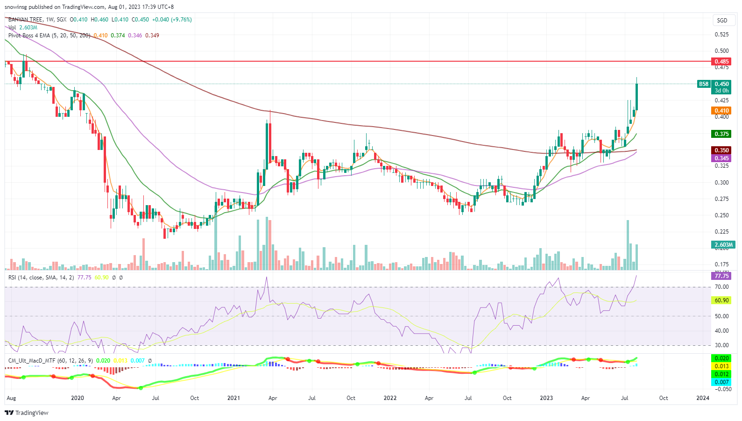The width and height of the screenshot is (742, 421).
Task: Click the 0.250 price axis tick
Action: coord(721,215)
